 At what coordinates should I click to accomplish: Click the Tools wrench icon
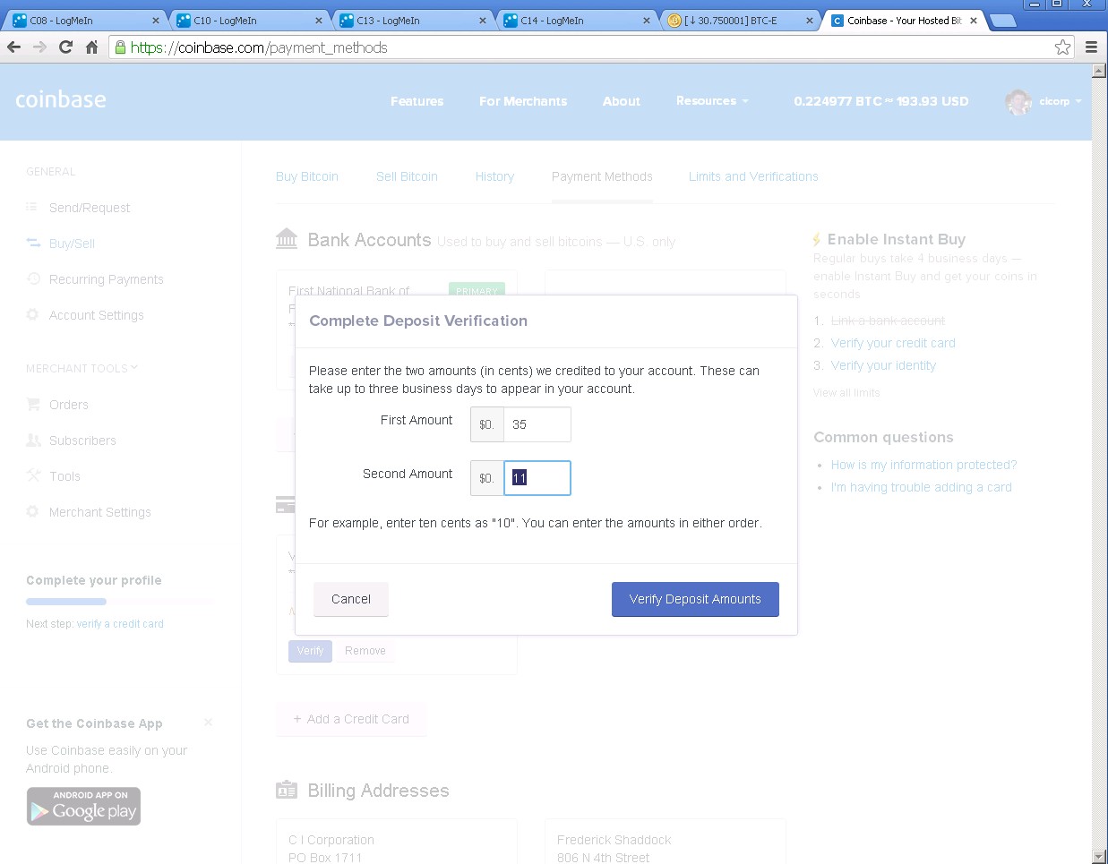click(x=33, y=475)
